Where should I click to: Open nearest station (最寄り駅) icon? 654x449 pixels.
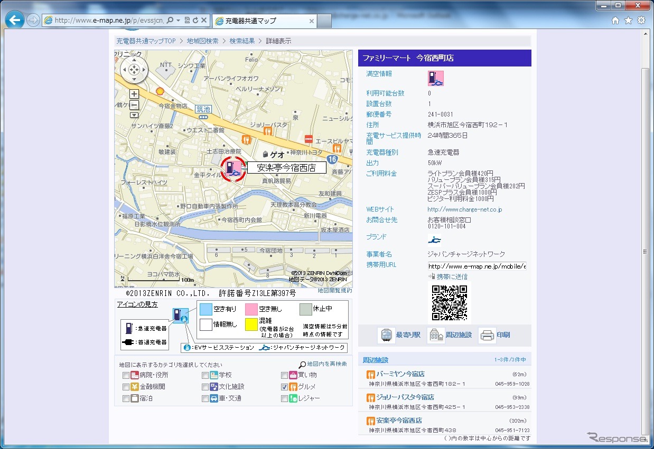click(386, 336)
